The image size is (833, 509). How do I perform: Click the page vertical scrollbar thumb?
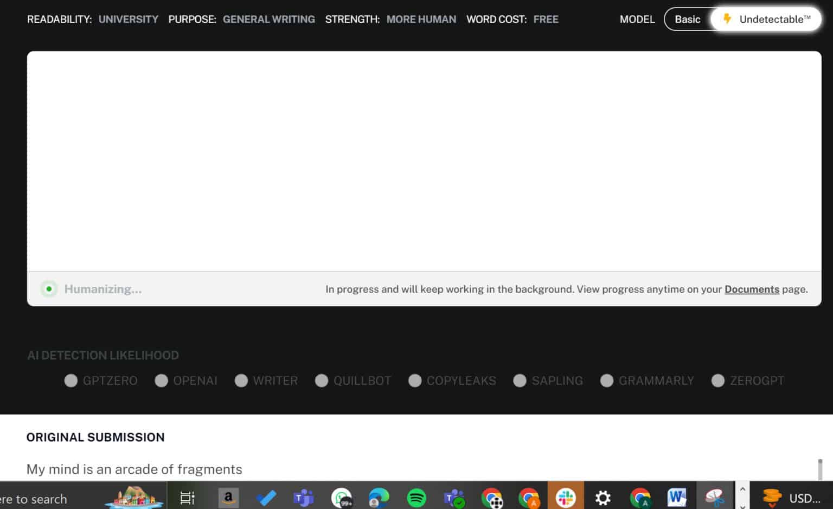pyautogui.click(x=820, y=469)
